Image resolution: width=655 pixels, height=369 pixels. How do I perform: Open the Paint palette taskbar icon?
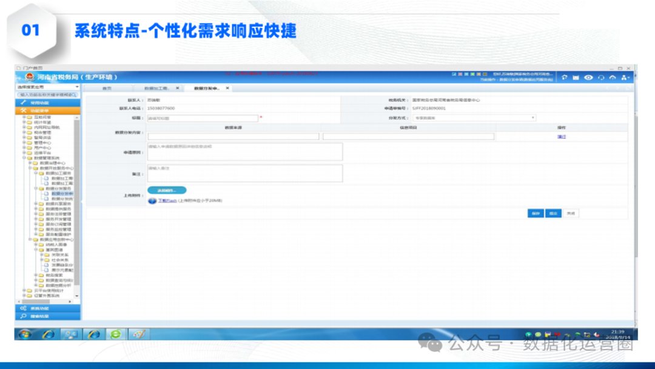pyautogui.click(x=139, y=334)
